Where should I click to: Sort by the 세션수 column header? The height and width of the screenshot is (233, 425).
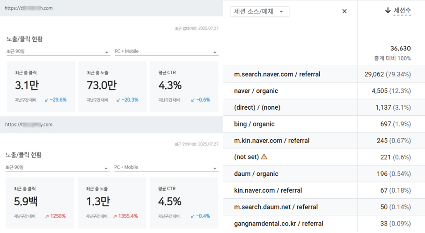[x=402, y=10]
